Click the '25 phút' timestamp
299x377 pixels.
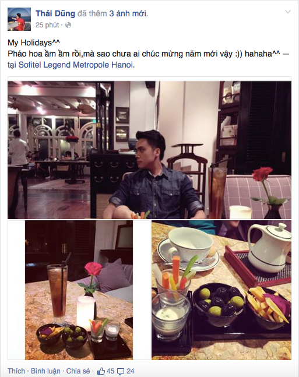(47, 25)
